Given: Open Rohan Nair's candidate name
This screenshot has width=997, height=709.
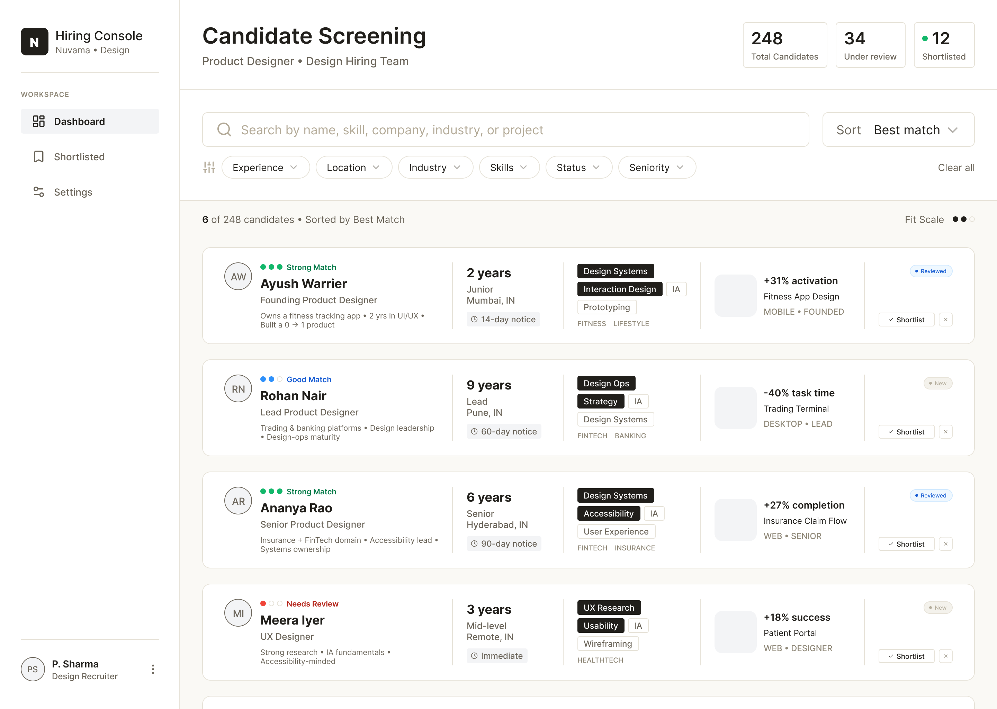Looking at the screenshot, I should (293, 396).
